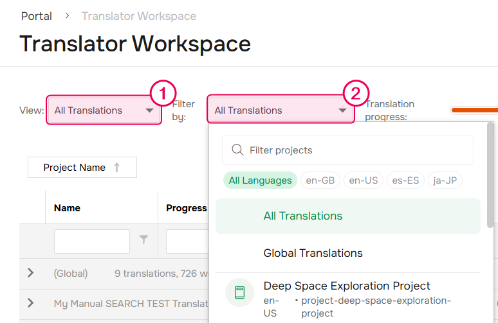Click the Deep Space Exploration Project book icon
The width and height of the screenshot is (498, 323).
(x=239, y=292)
